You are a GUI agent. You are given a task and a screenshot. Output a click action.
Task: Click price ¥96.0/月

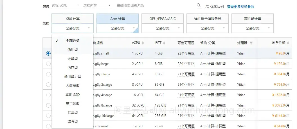click(283, 53)
